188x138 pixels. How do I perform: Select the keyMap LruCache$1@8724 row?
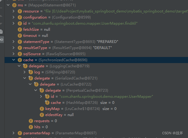click(96, 109)
